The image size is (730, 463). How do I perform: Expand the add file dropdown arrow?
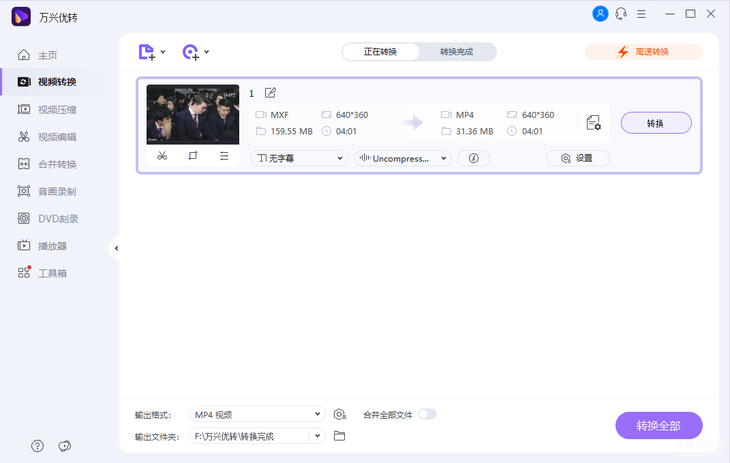(x=163, y=53)
